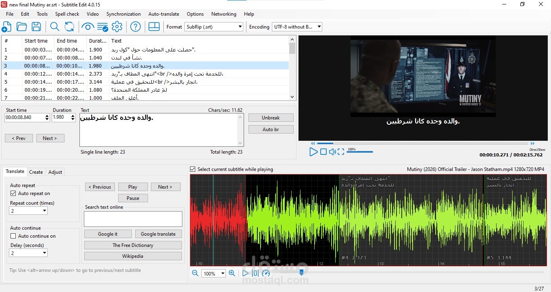Click the waveform center-on-position icon
Viewport: 551px width, 292px height.
(255, 273)
